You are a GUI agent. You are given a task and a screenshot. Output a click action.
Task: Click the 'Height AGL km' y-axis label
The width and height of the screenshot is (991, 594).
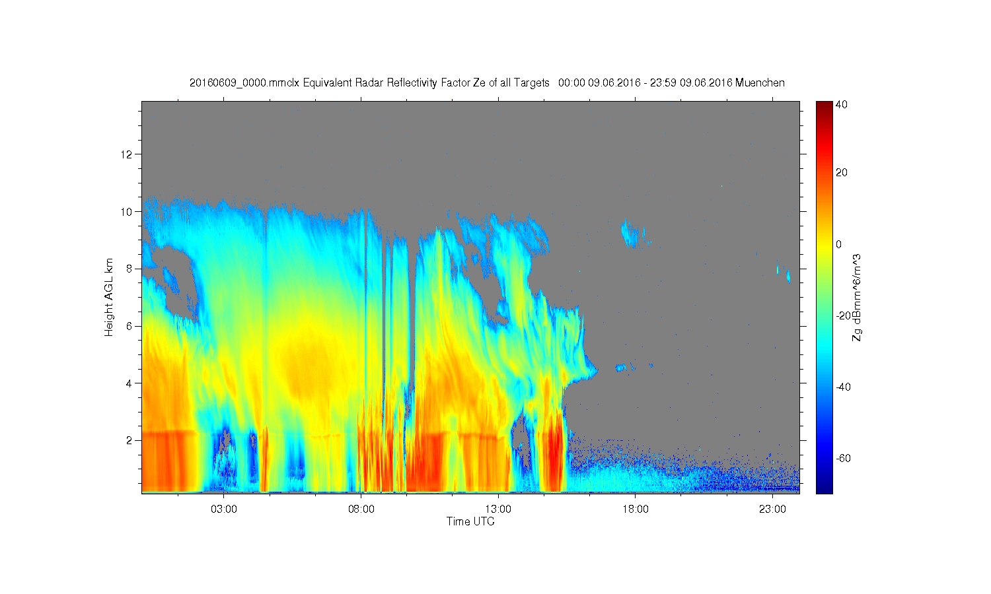tap(108, 297)
